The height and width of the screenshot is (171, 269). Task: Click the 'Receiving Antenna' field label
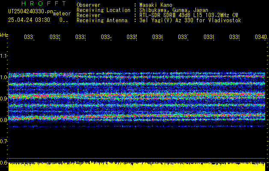pos(102,21)
